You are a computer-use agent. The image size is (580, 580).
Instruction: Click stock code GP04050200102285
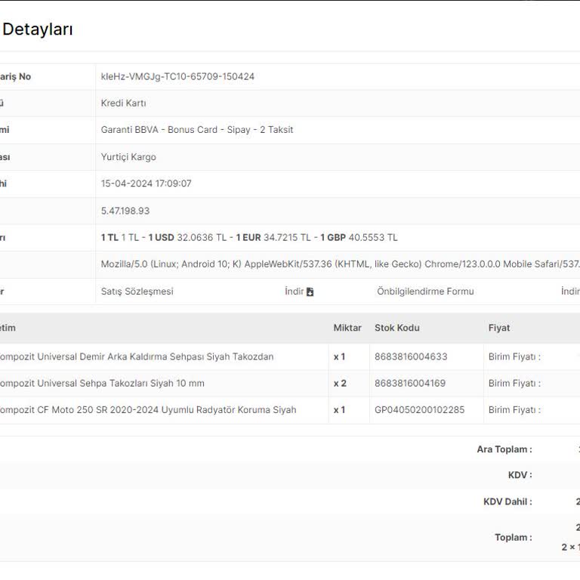[x=419, y=410]
